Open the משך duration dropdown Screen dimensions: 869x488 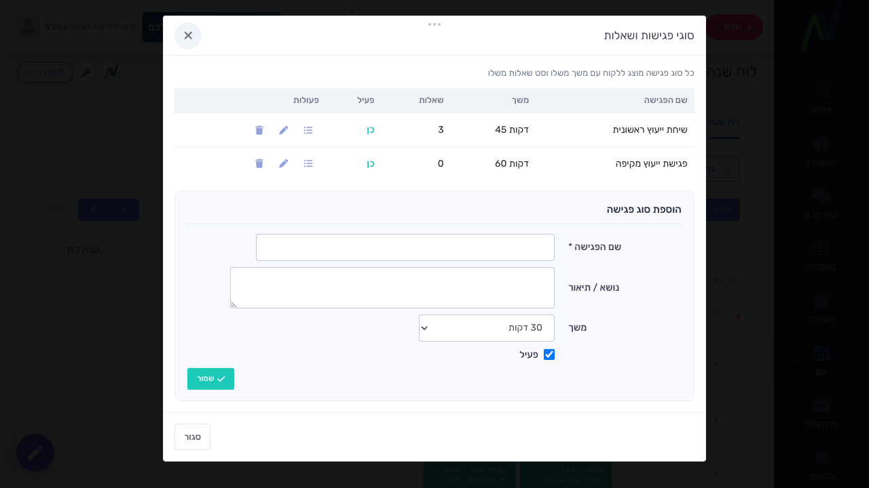(x=487, y=328)
